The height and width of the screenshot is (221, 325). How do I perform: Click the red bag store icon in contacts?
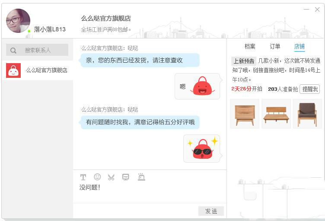click(13, 70)
